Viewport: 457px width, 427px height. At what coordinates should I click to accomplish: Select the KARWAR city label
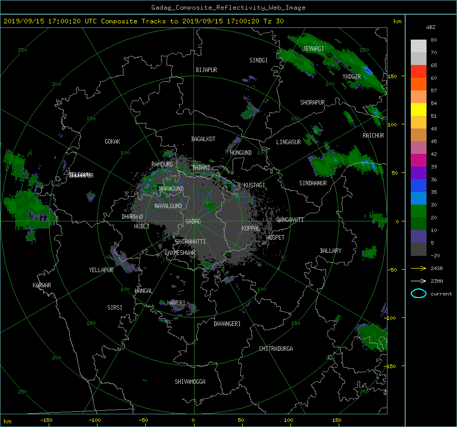[x=42, y=285]
